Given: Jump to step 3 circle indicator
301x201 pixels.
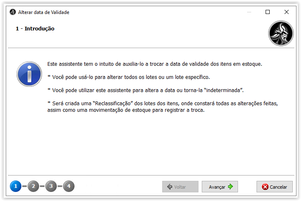Looking at the screenshot, I should tap(51, 186).
